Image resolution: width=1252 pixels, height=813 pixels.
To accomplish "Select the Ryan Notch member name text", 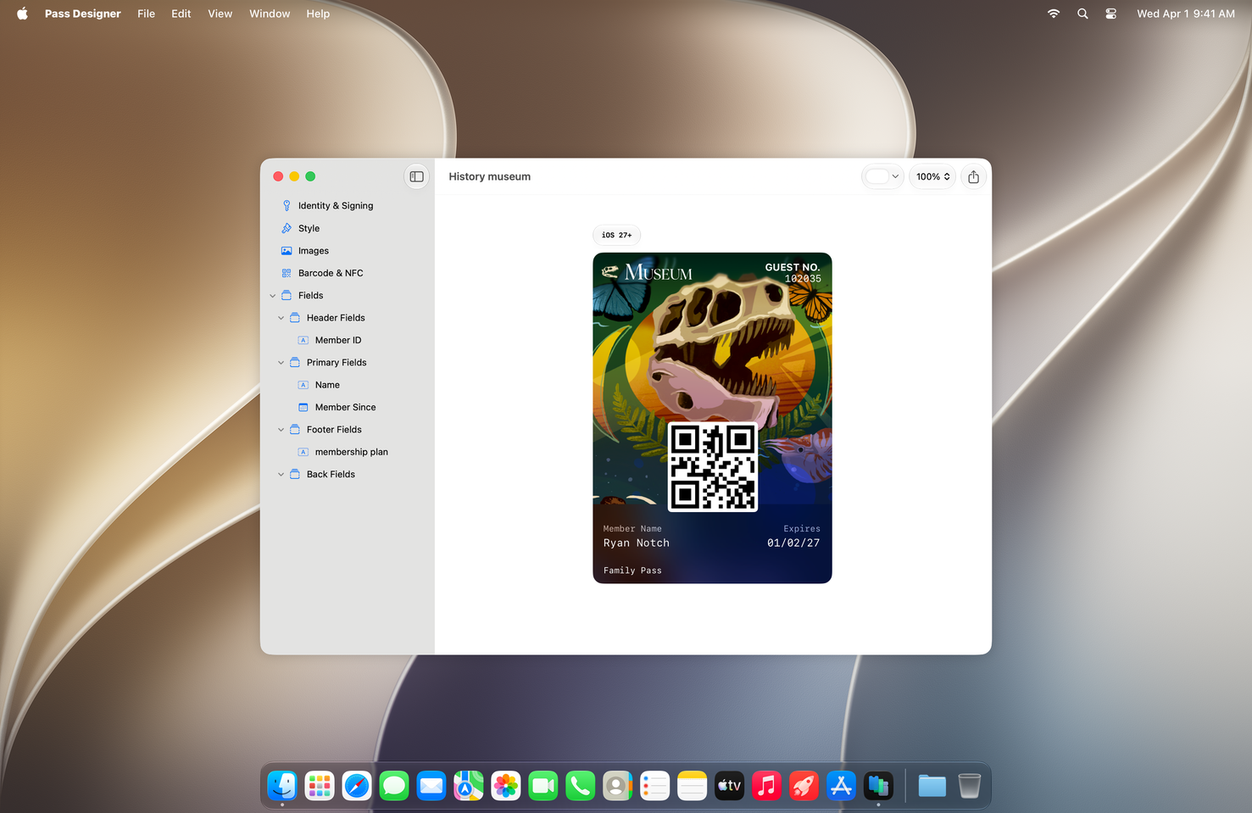I will (x=637, y=543).
